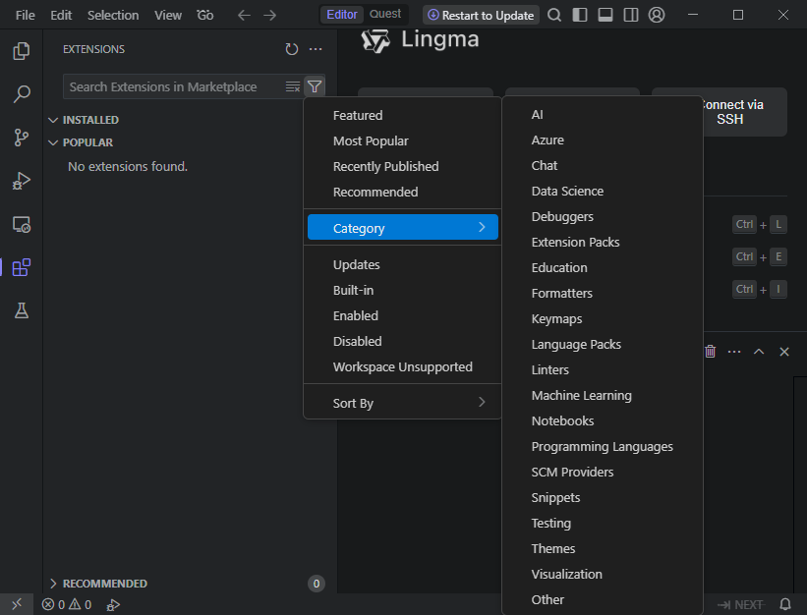Filter by Featured extensions
This screenshot has height=615, width=807.
pos(402,115)
